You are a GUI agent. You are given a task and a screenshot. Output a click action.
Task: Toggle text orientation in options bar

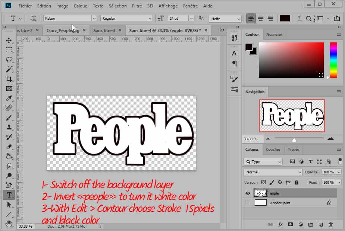point(33,19)
